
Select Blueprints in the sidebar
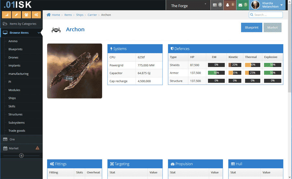[x=16, y=49]
